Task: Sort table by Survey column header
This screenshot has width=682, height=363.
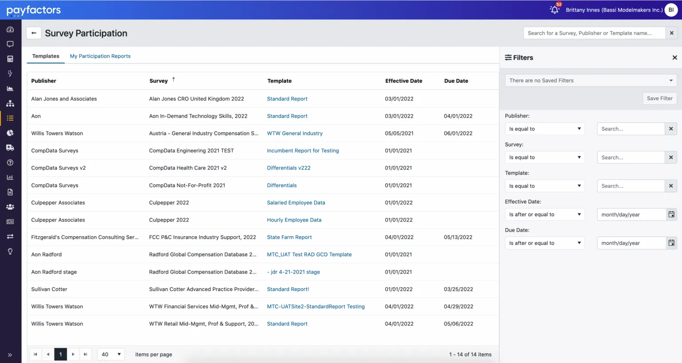Action: pyautogui.click(x=159, y=81)
